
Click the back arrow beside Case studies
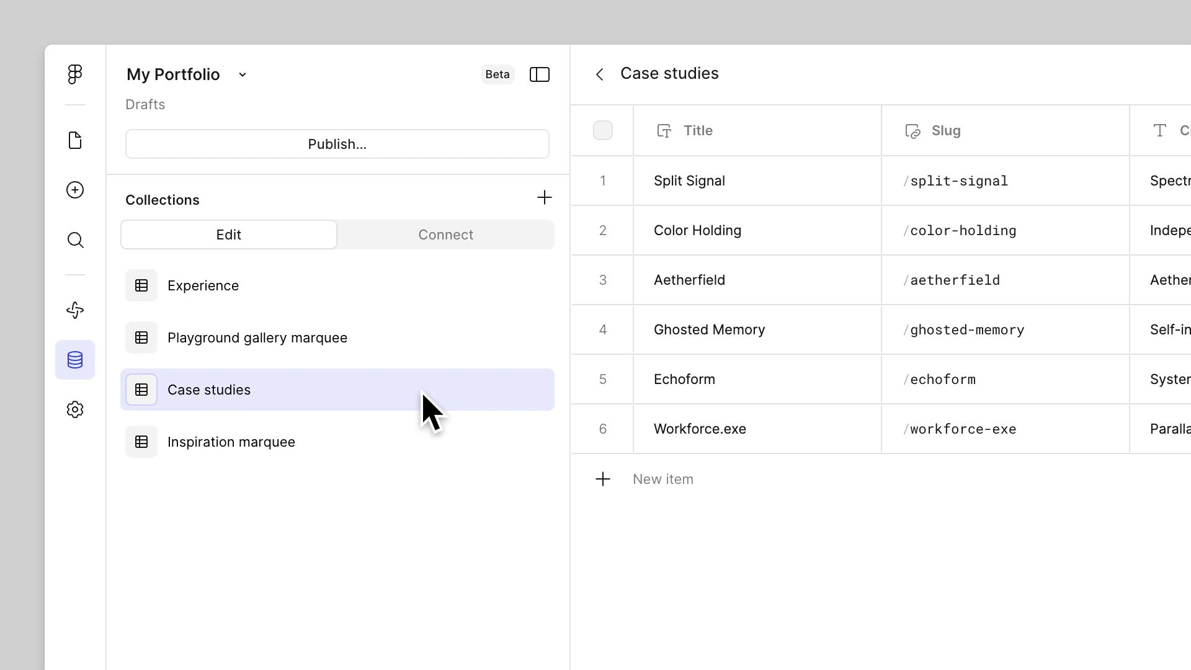pos(599,74)
